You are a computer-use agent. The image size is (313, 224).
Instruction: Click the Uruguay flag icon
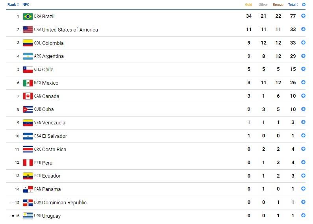(x=28, y=216)
